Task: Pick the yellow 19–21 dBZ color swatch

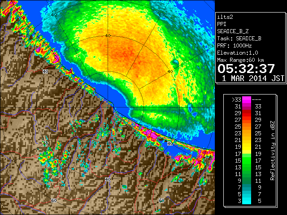Action: pos(247,147)
